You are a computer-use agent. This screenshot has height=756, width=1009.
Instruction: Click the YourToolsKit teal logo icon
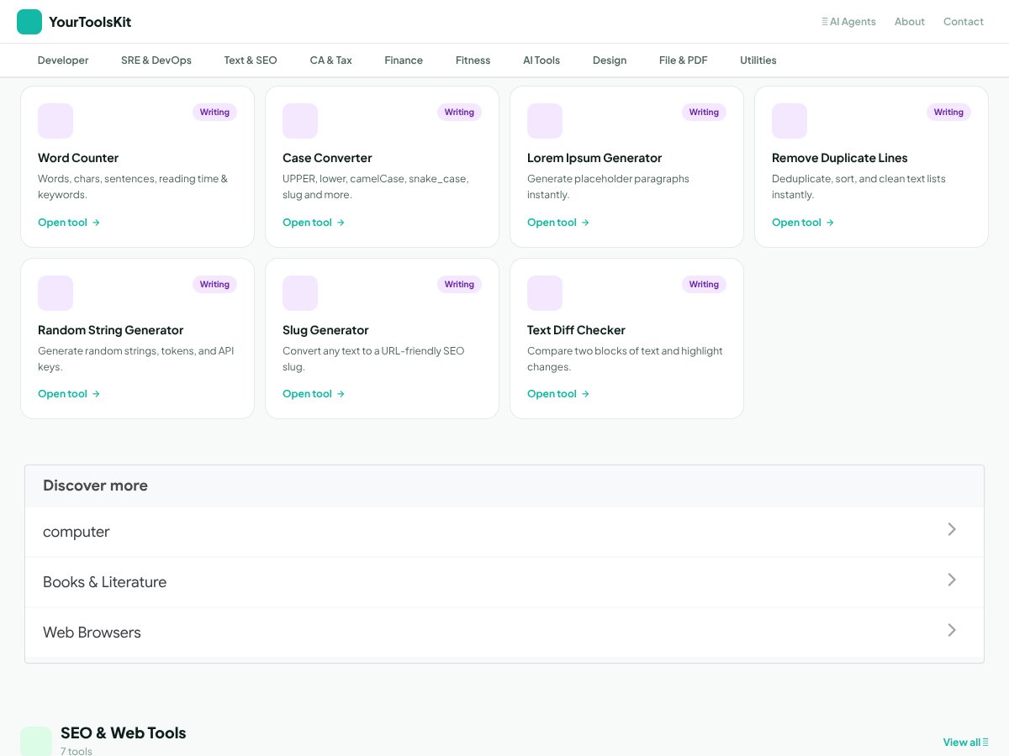pyautogui.click(x=29, y=22)
